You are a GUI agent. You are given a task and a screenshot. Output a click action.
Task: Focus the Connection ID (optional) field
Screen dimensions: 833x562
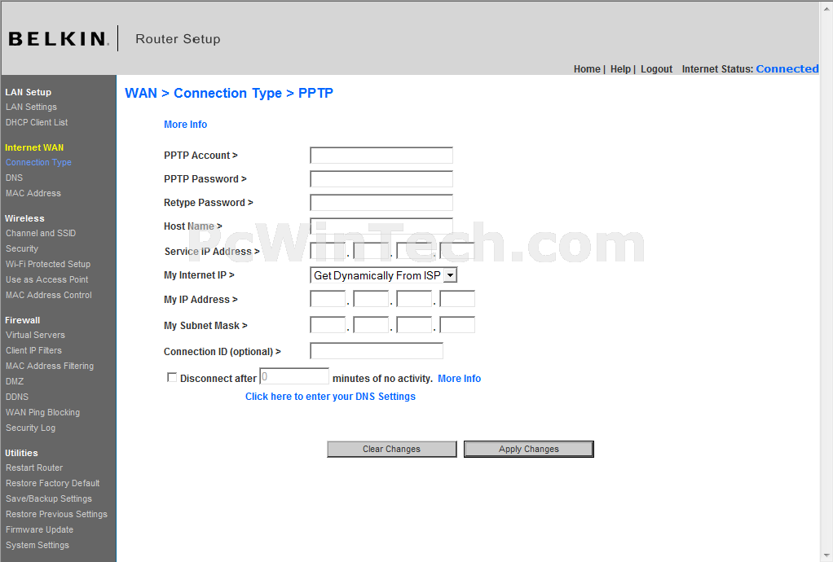[x=377, y=351]
